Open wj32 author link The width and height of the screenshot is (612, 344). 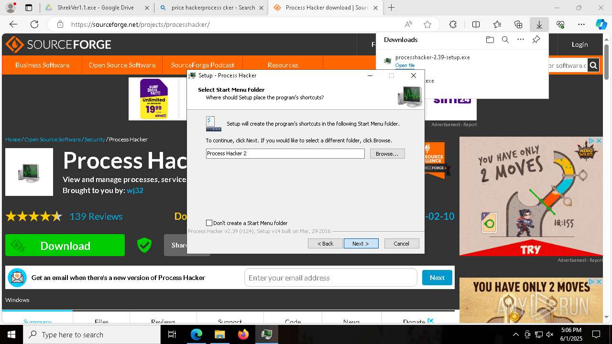point(135,190)
